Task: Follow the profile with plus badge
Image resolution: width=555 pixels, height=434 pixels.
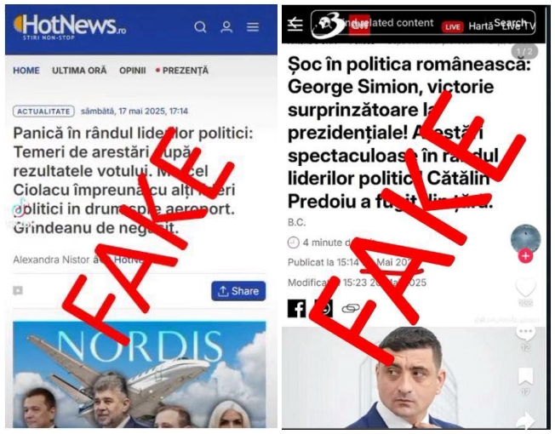Action: point(525,256)
